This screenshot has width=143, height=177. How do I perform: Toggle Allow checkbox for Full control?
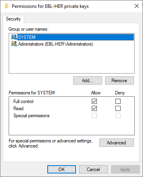(94, 101)
